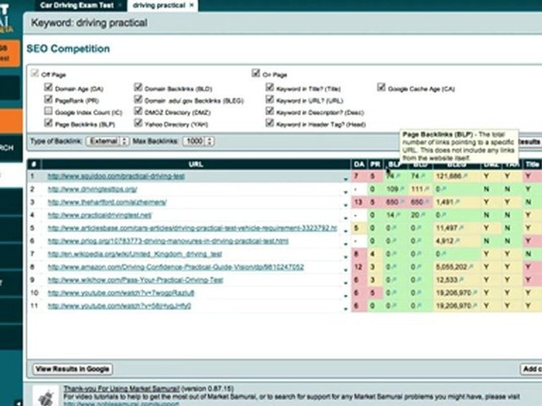Close the driving practical tab
This screenshot has height=406, width=542.
191,5
